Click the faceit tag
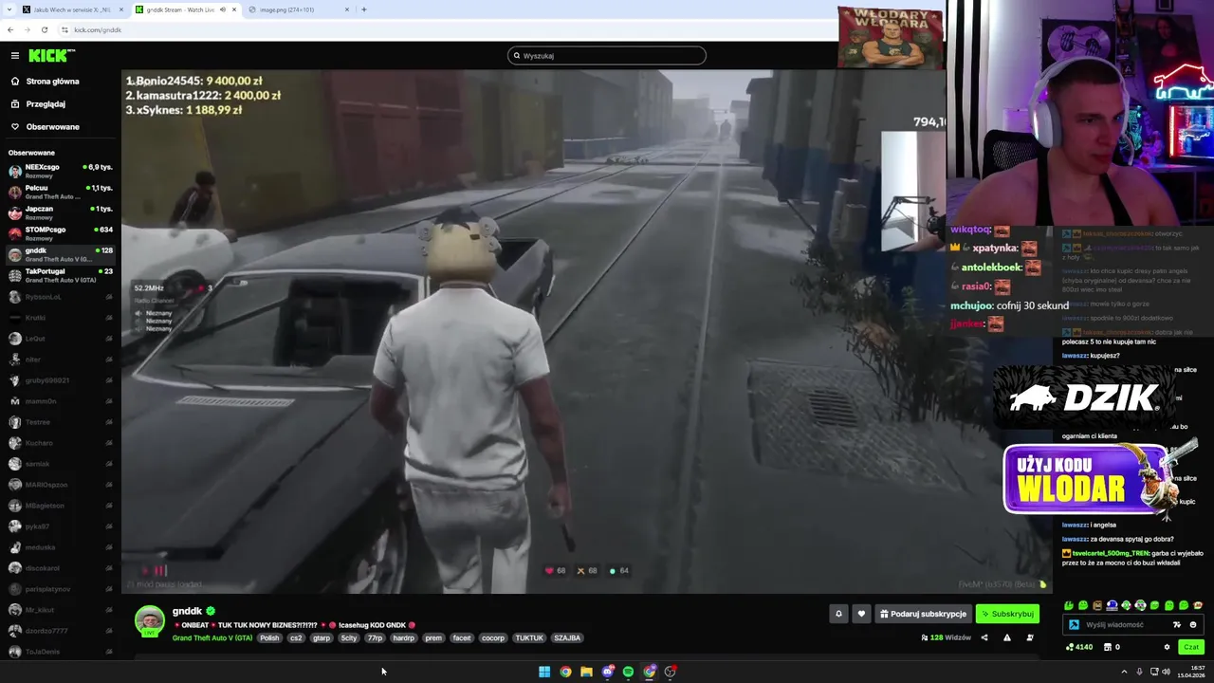The height and width of the screenshot is (683, 1214). click(462, 637)
